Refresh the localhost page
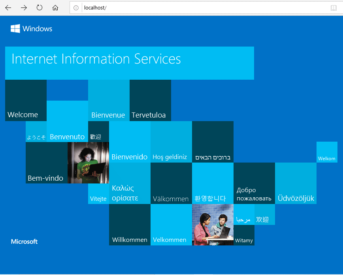The image size is (343, 275). pyautogui.click(x=40, y=7)
